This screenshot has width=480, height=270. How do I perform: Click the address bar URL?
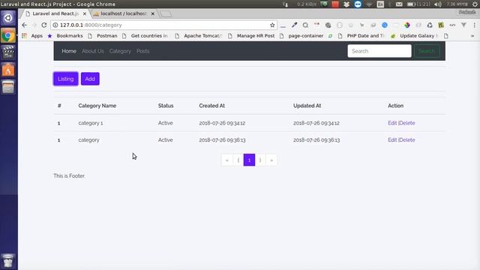coord(91,25)
